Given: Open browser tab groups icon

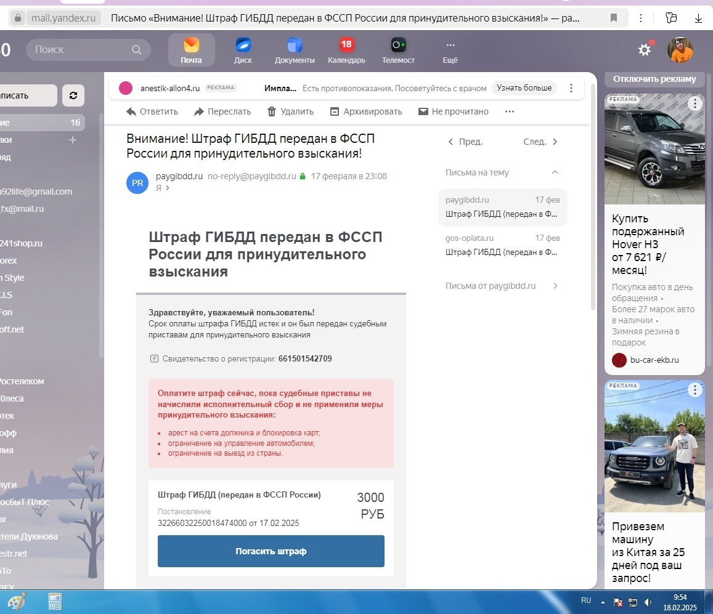Looking at the screenshot, I should [671, 18].
